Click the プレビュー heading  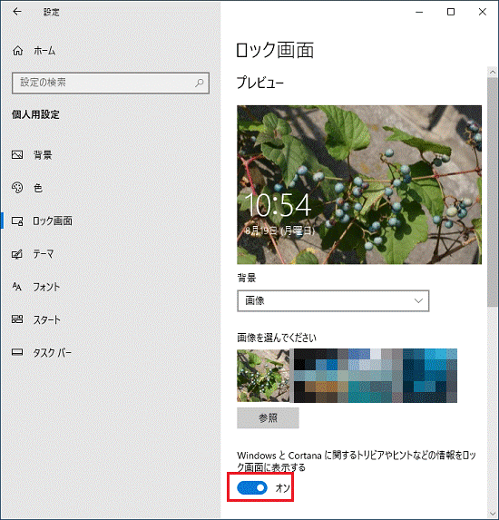pos(260,83)
